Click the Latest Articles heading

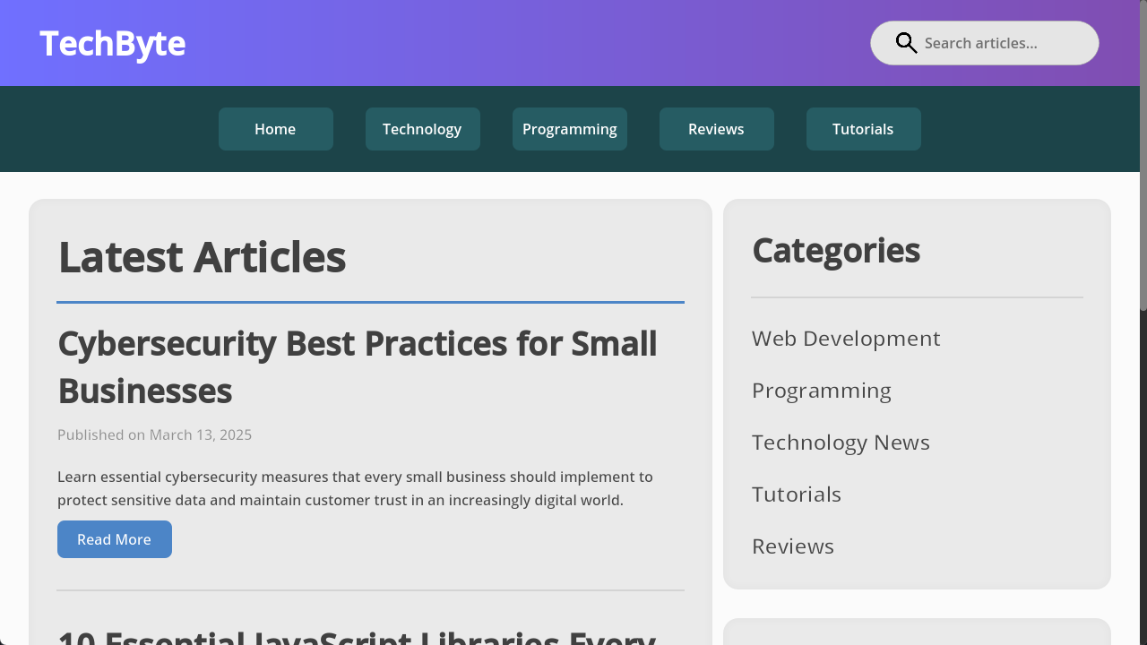pos(202,257)
